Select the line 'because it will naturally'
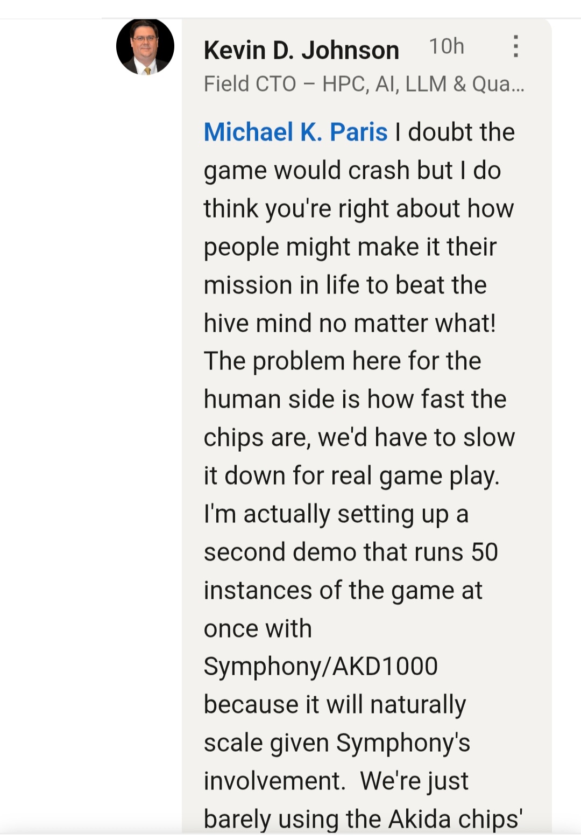581x840 pixels. click(335, 705)
